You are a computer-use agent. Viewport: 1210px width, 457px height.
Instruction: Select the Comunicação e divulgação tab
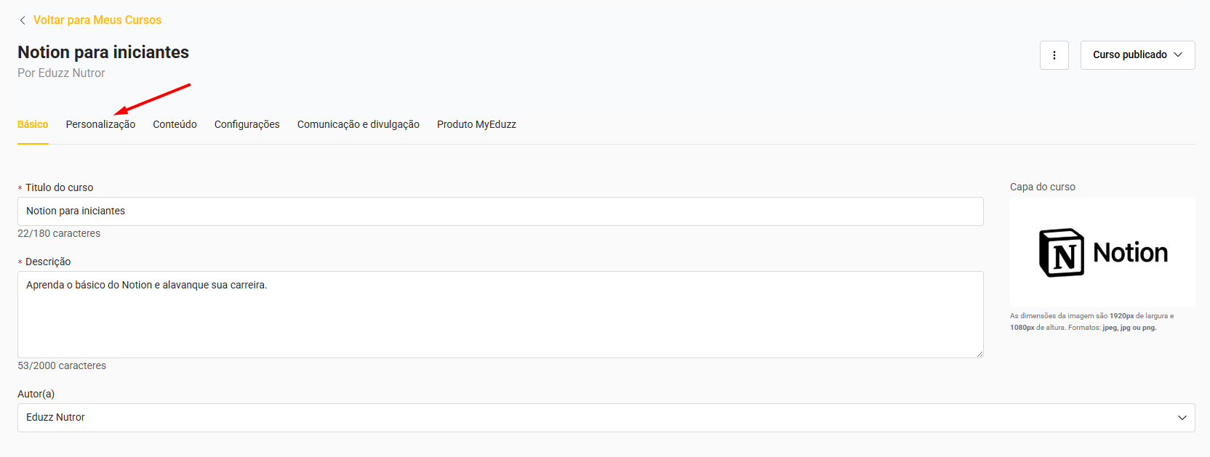[358, 124]
